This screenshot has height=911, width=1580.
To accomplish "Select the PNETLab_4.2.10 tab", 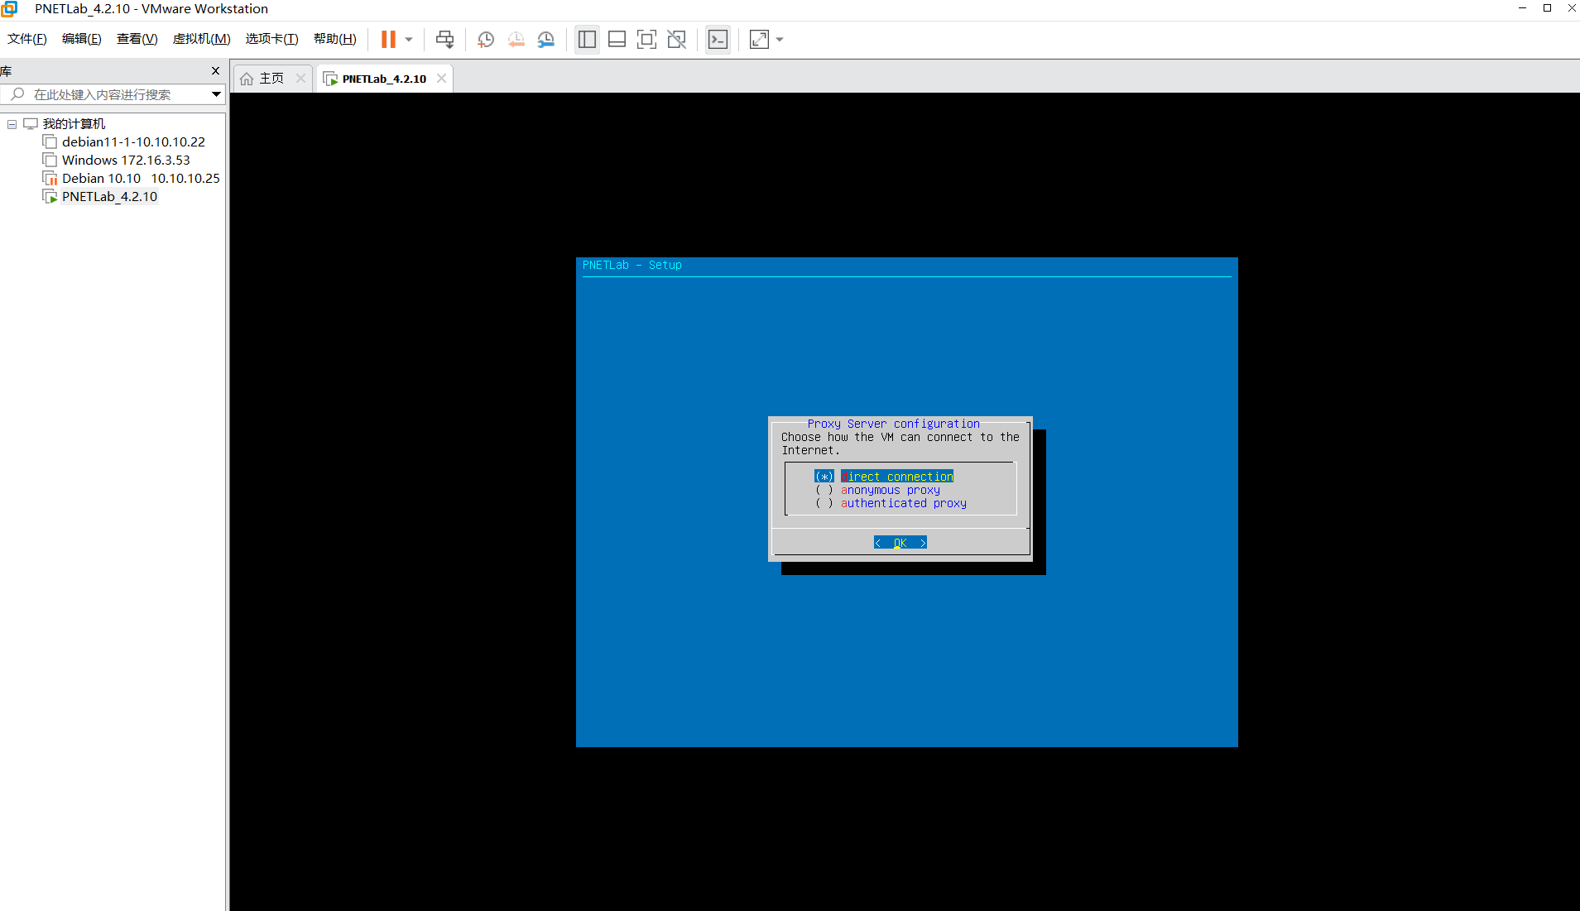I will point(384,79).
